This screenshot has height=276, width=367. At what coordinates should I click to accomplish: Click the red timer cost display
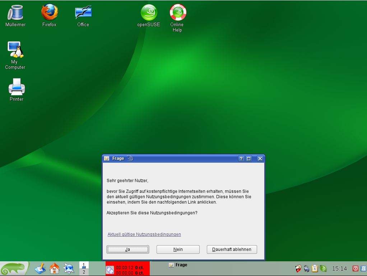pos(127,269)
